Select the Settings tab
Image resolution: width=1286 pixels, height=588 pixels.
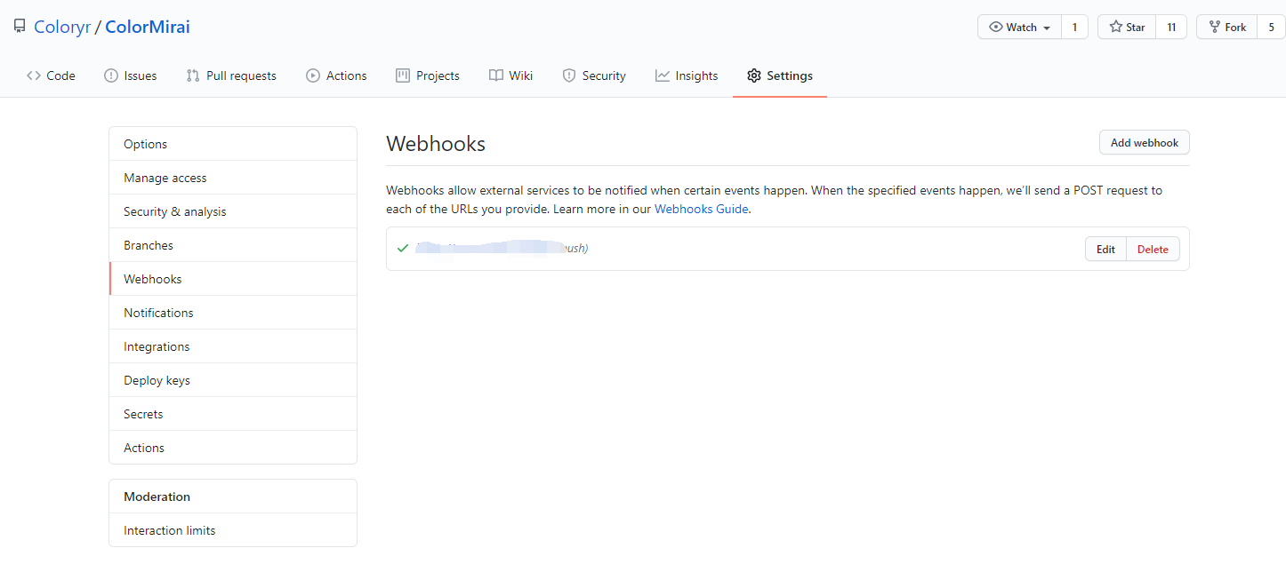pyautogui.click(x=780, y=75)
